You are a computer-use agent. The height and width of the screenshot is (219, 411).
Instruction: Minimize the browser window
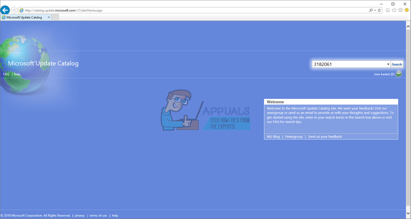[x=381, y=4]
